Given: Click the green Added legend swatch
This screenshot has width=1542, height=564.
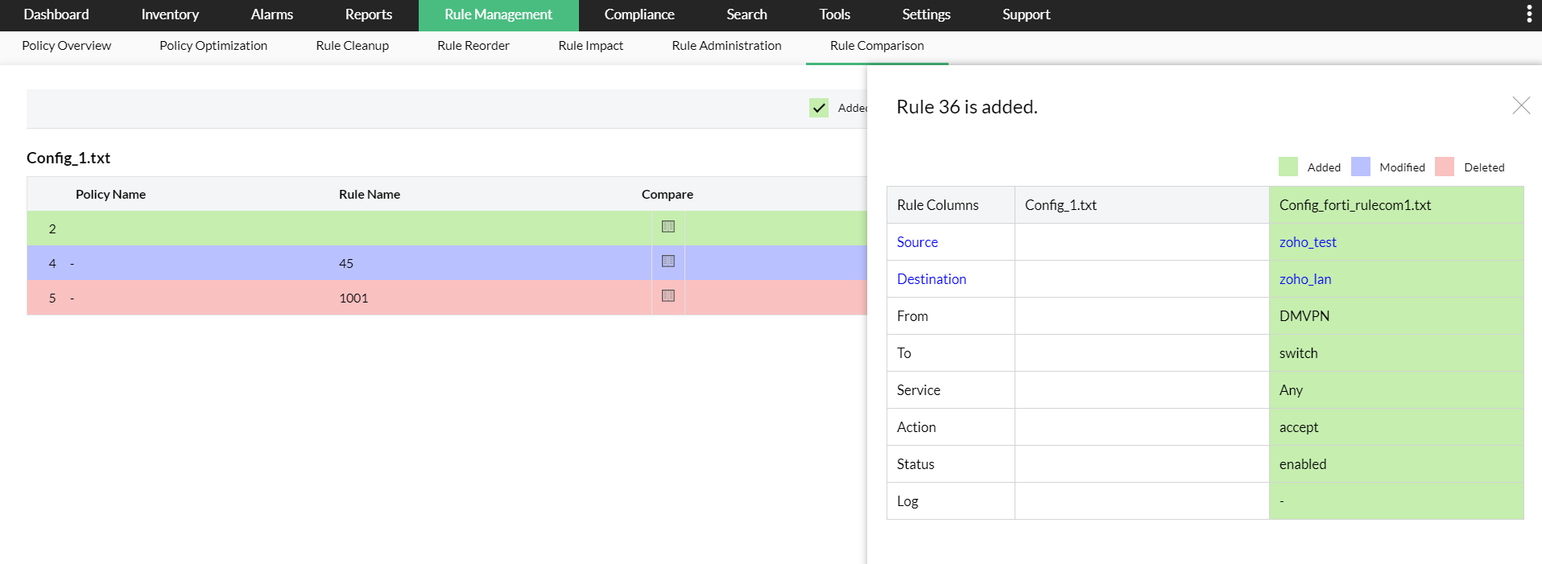Looking at the screenshot, I should (x=1288, y=167).
